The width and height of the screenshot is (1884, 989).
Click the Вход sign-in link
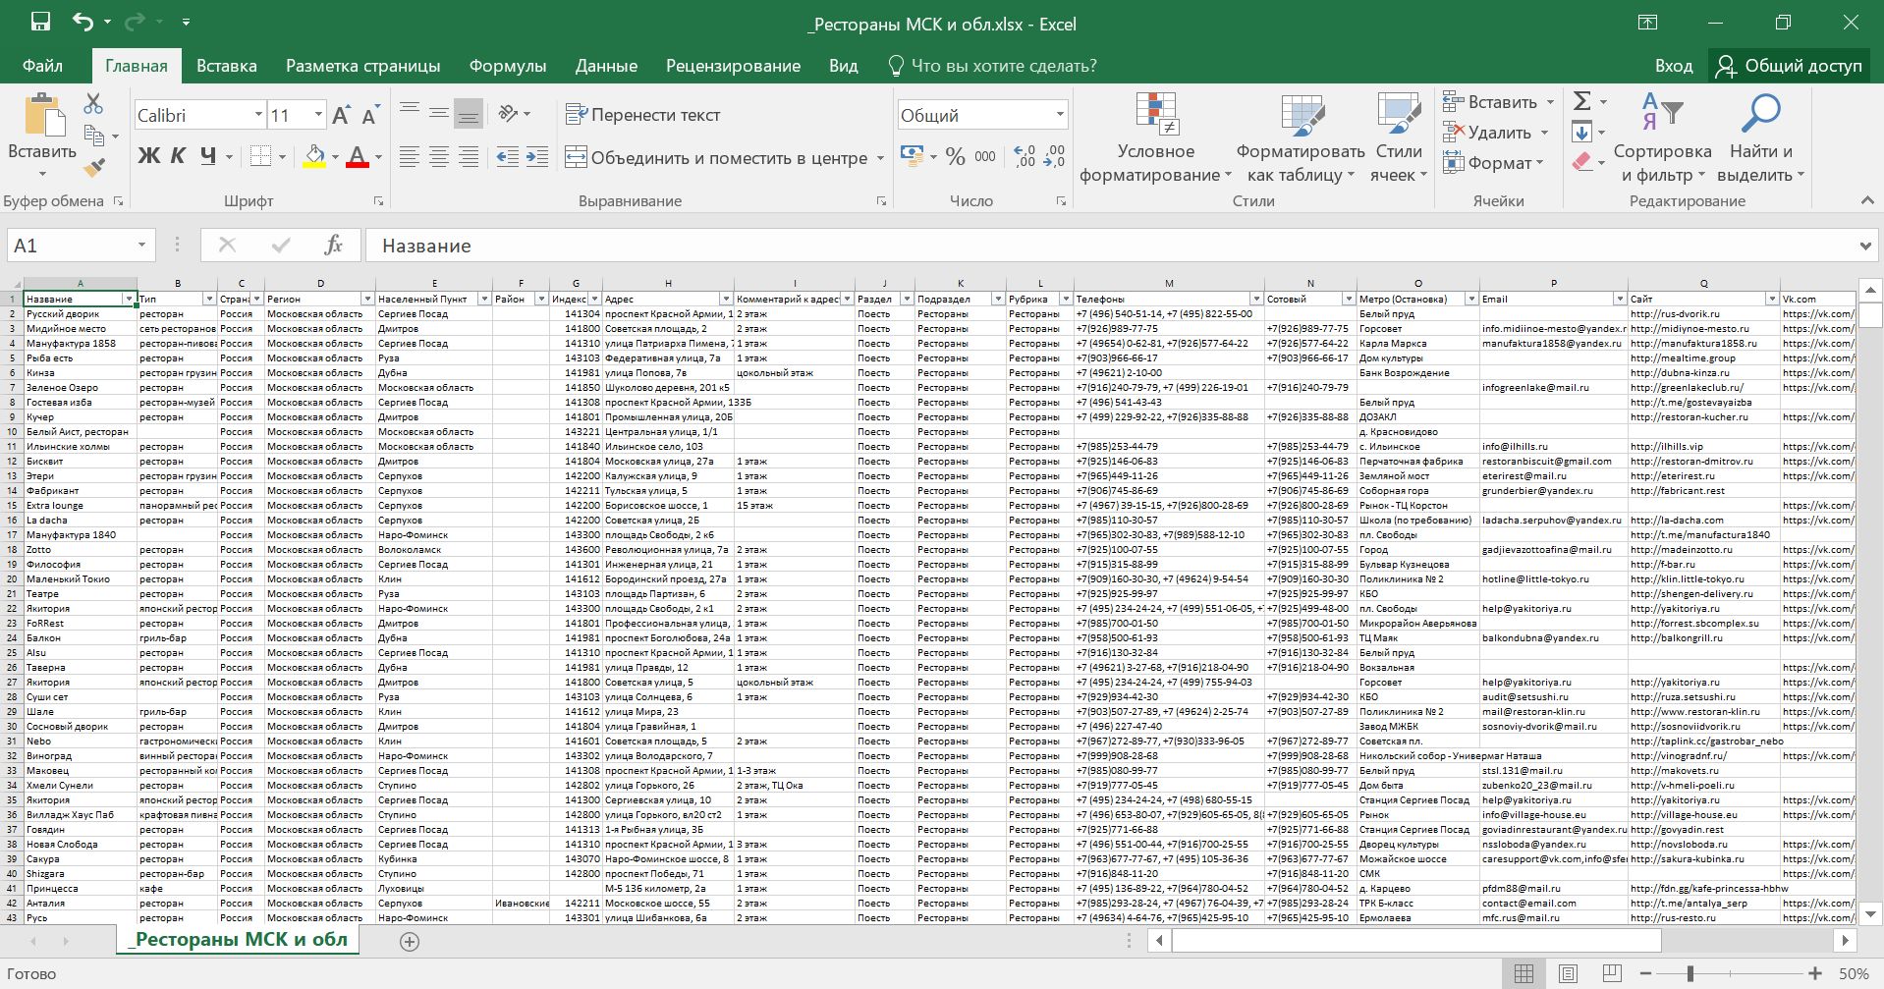point(1673,66)
